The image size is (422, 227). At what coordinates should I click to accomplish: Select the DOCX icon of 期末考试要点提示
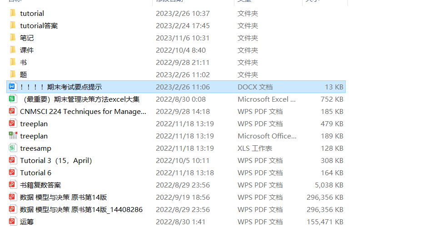click(12, 86)
